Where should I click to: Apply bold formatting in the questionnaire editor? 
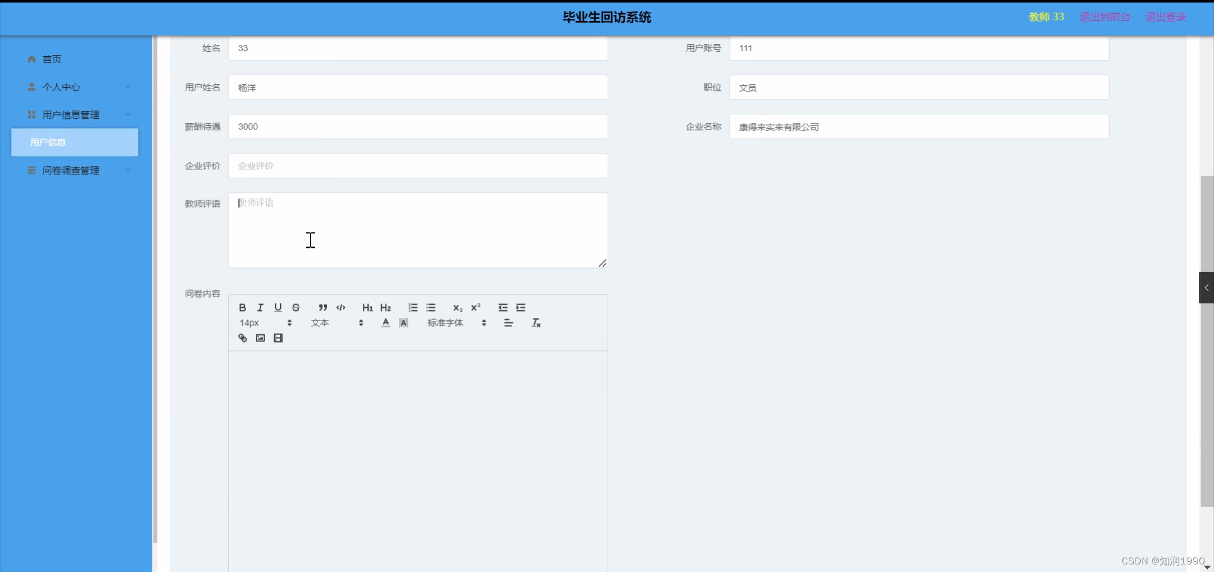point(242,308)
